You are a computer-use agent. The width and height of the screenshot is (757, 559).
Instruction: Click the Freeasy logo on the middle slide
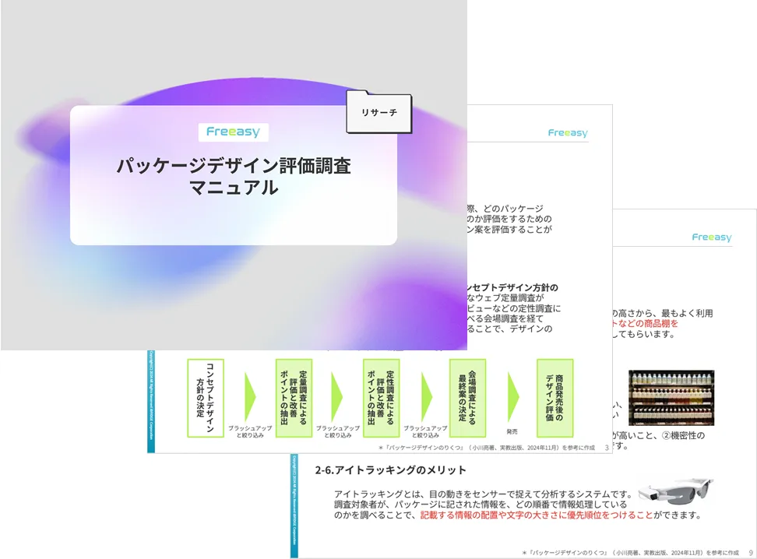click(x=568, y=133)
